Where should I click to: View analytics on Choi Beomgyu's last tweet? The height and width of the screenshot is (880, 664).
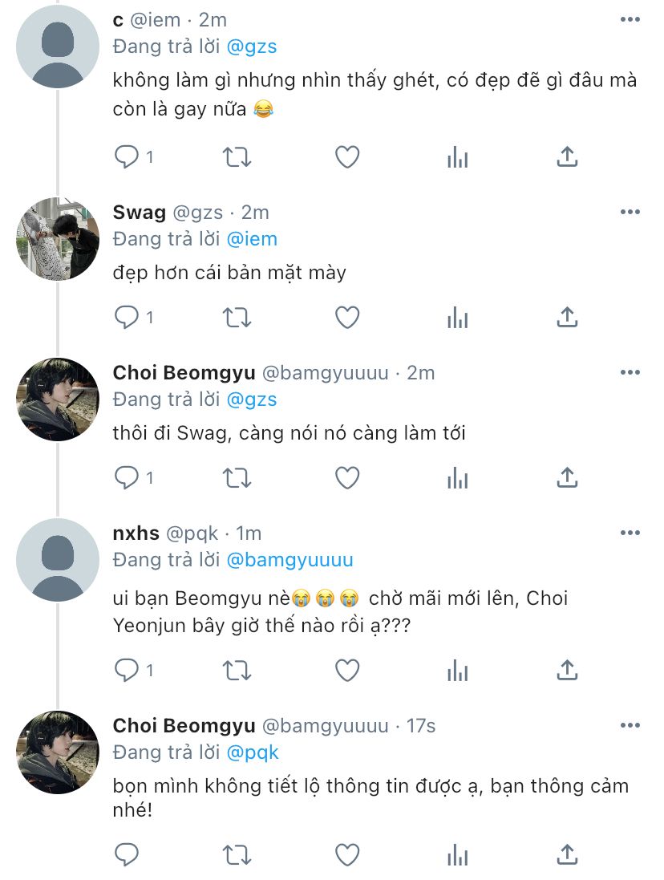click(457, 854)
